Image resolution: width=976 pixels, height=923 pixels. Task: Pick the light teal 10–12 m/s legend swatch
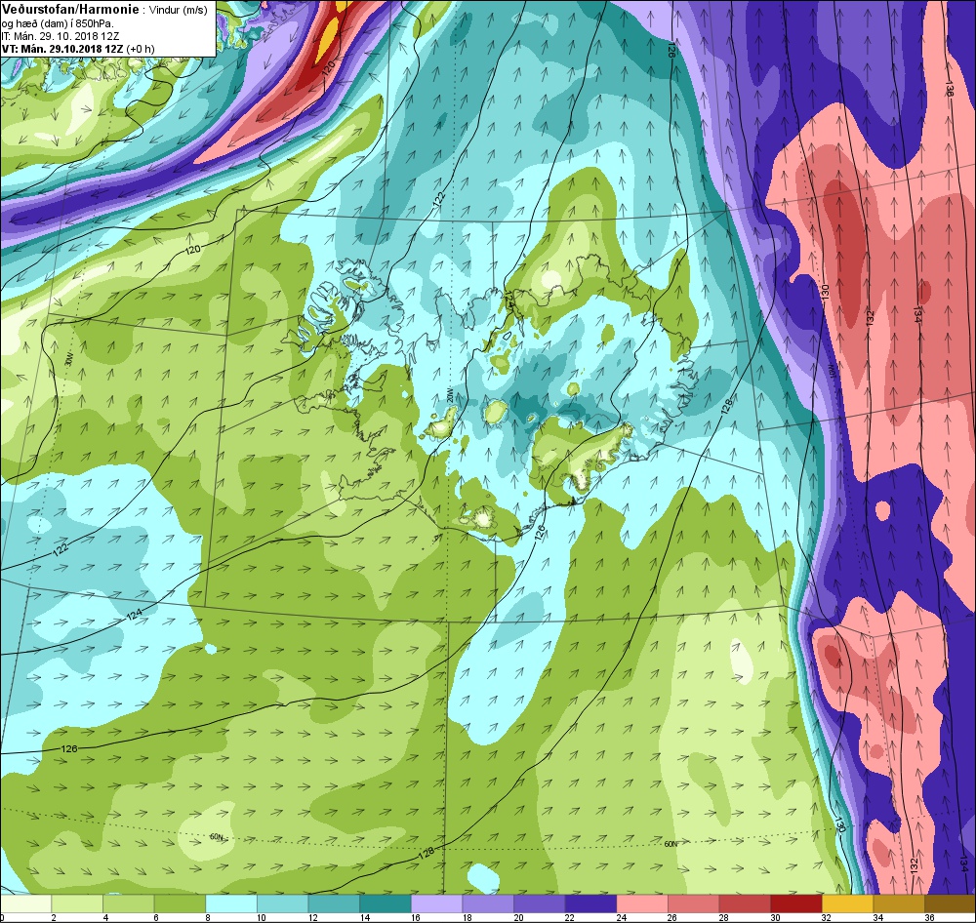[283, 903]
